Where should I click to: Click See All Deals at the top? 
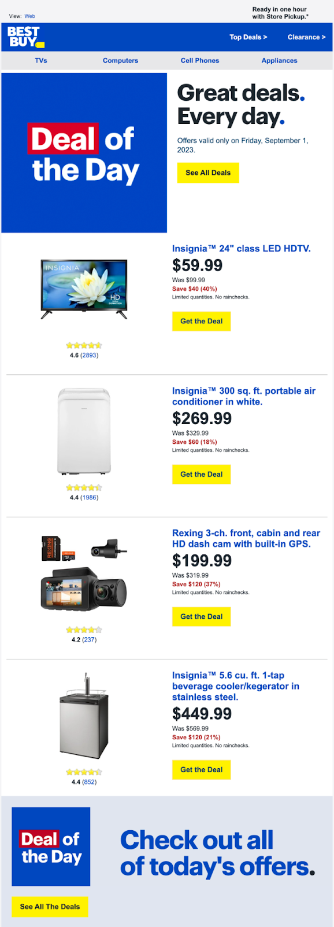(207, 173)
